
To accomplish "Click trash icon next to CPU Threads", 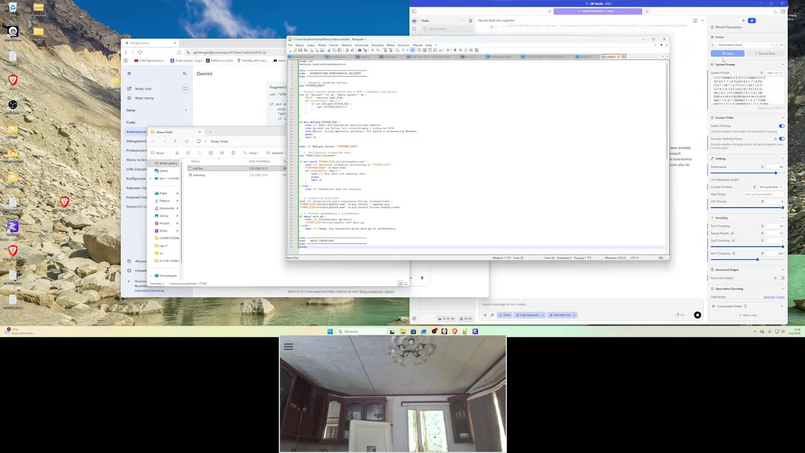I will pyautogui.click(x=762, y=201).
